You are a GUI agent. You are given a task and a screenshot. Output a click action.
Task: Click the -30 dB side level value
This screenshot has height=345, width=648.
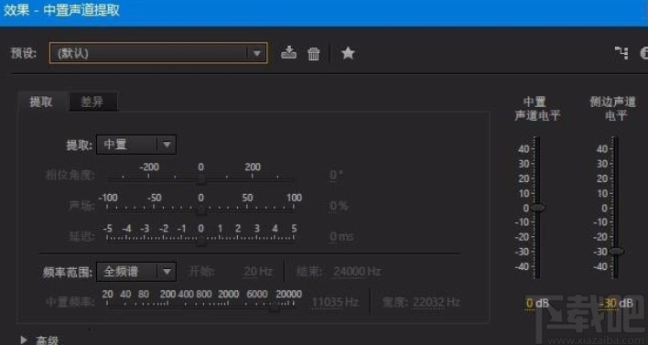616,303
